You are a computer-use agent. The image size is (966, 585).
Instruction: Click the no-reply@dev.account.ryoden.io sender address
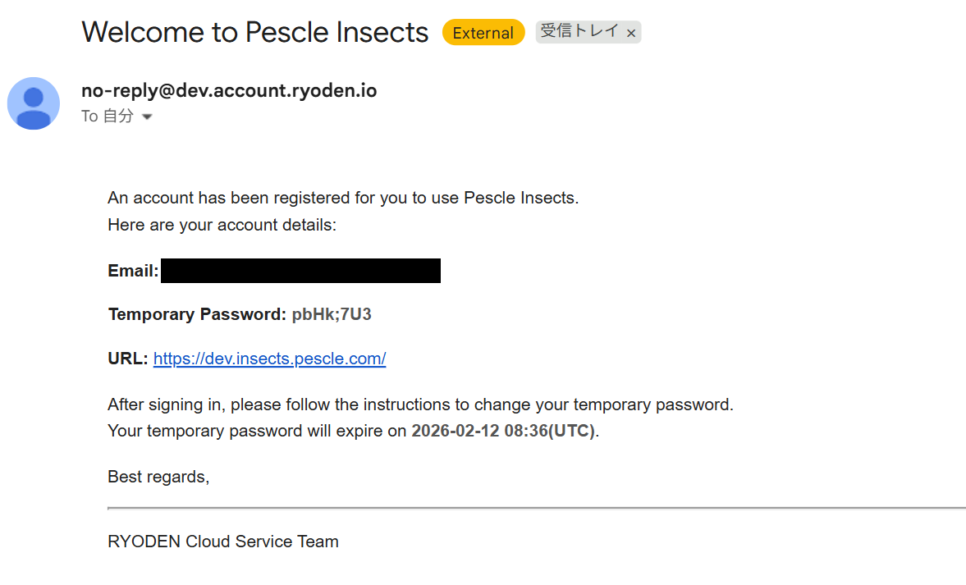point(229,90)
